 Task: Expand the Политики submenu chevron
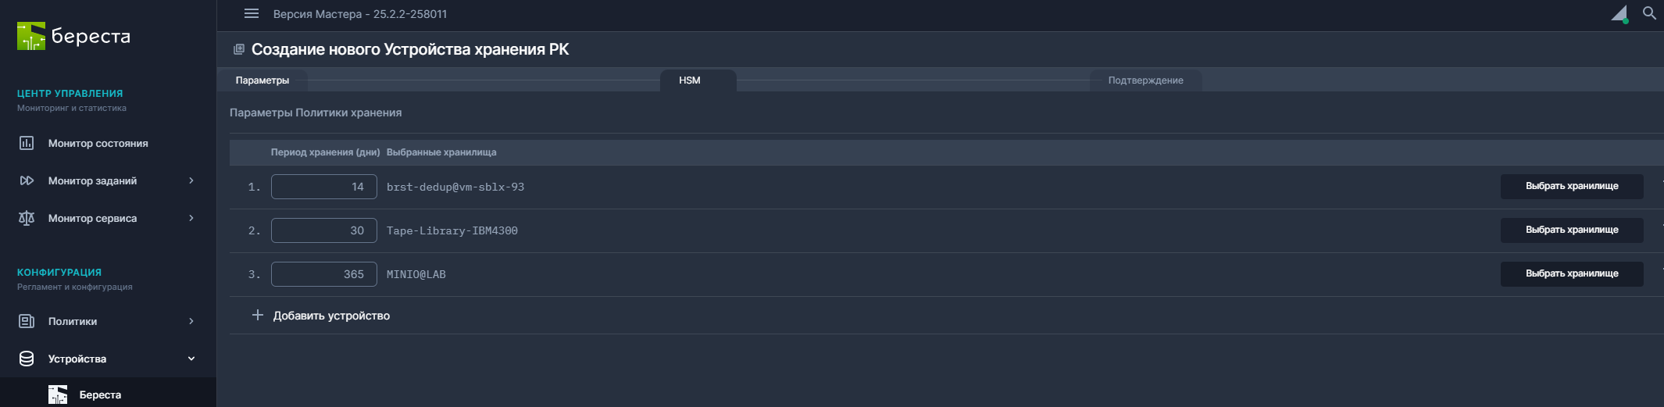[x=191, y=321]
